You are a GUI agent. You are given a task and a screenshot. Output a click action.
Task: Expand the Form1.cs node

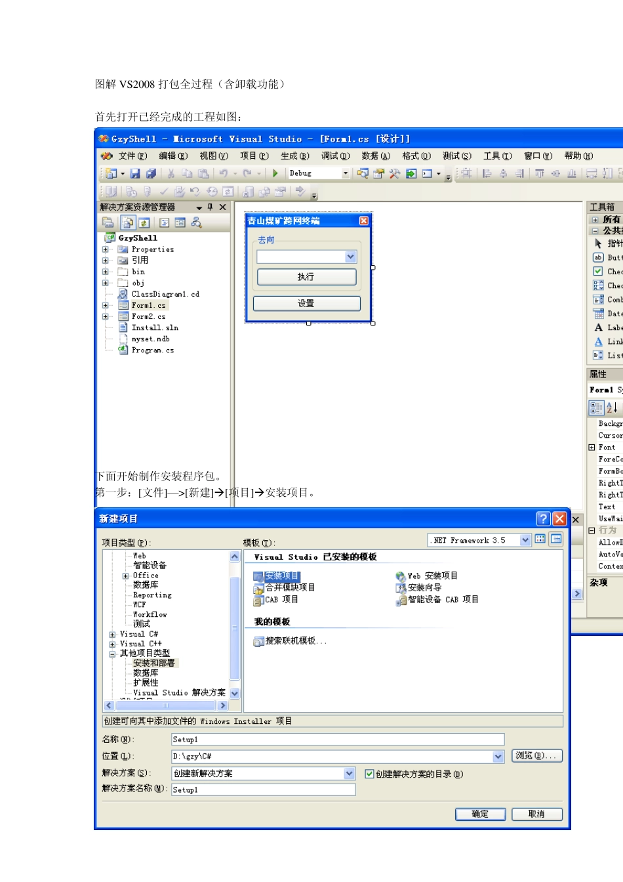click(x=105, y=305)
